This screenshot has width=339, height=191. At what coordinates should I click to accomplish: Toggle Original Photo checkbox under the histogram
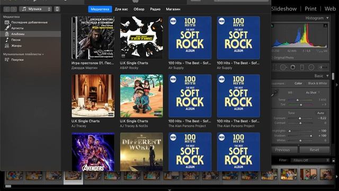272,58
